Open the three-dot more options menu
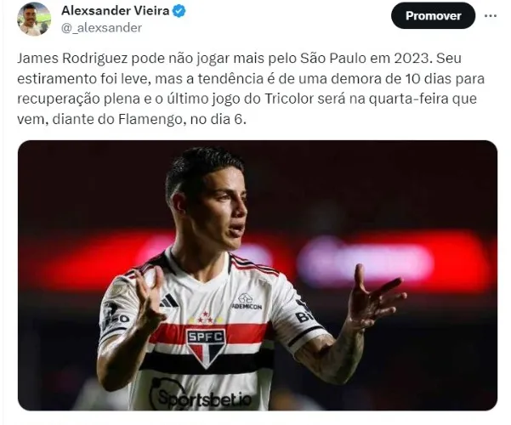The height and width of the screenshot is (425, 511). 491,15
